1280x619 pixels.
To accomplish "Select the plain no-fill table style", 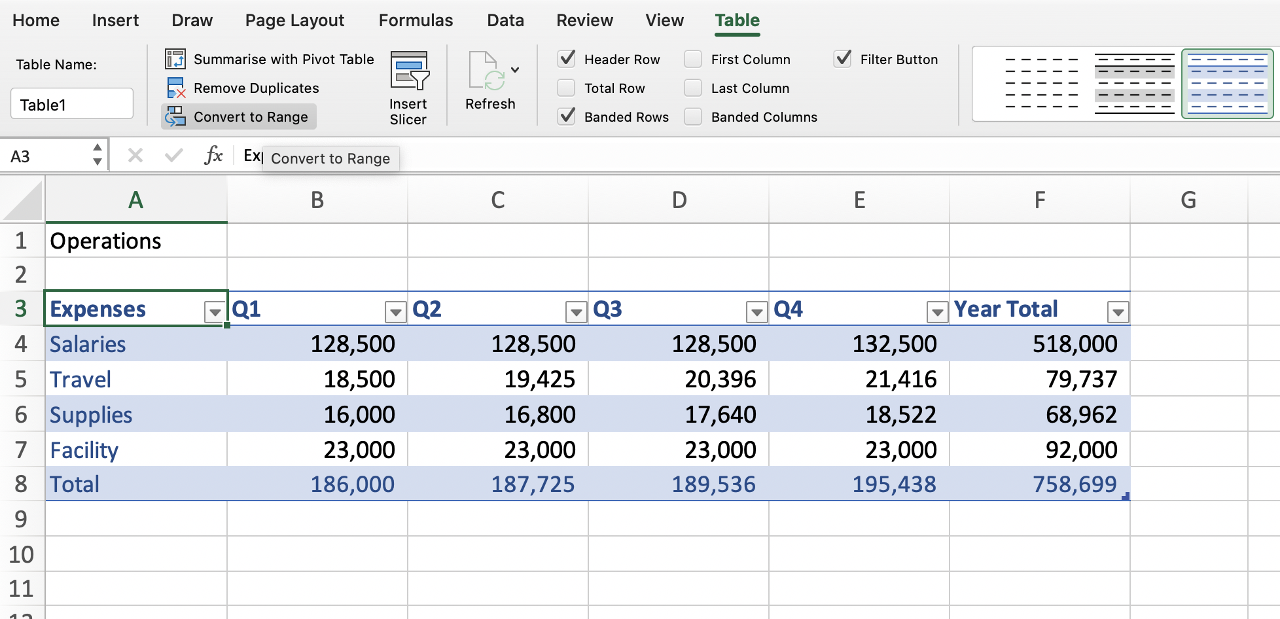I will pyautogui.click(x=1041, y=84).
